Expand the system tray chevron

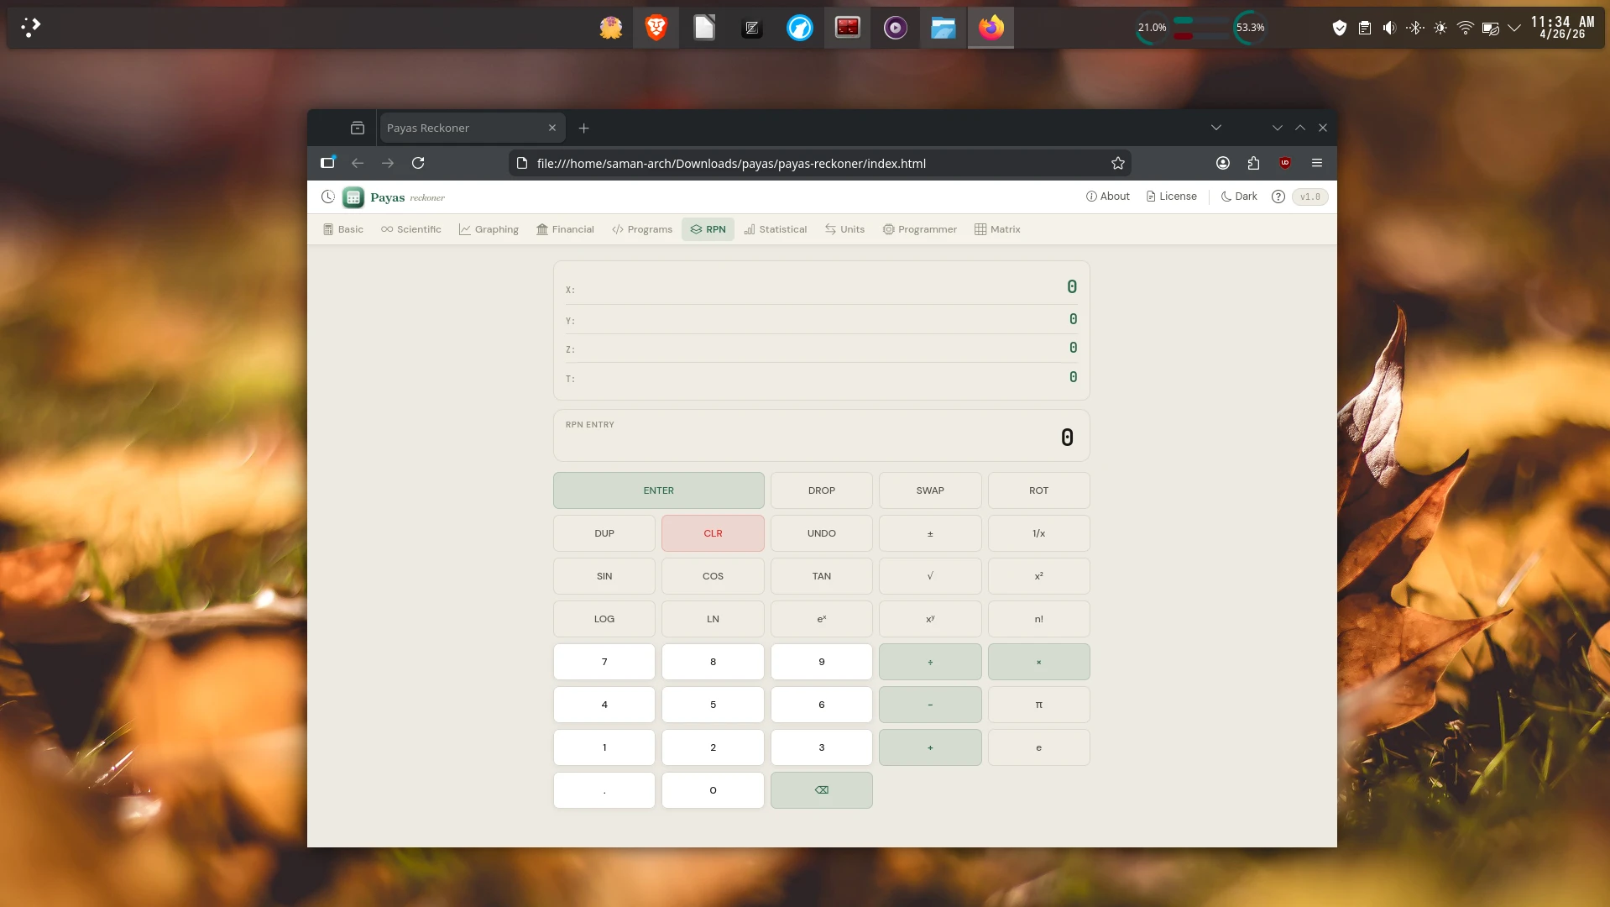(x=1513, y=28)
